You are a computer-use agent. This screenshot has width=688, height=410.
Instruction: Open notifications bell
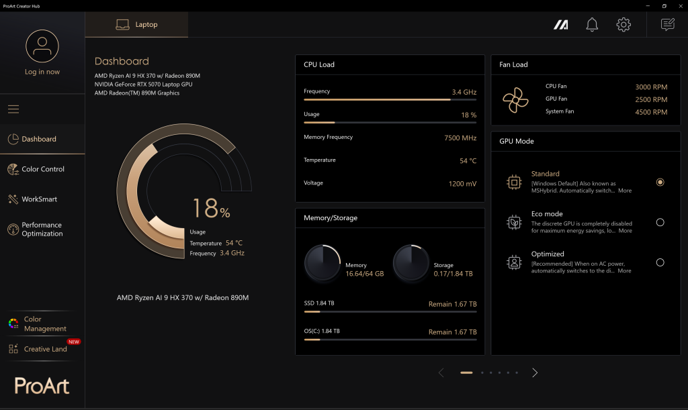pyautogui.click(x=592, y=25)
